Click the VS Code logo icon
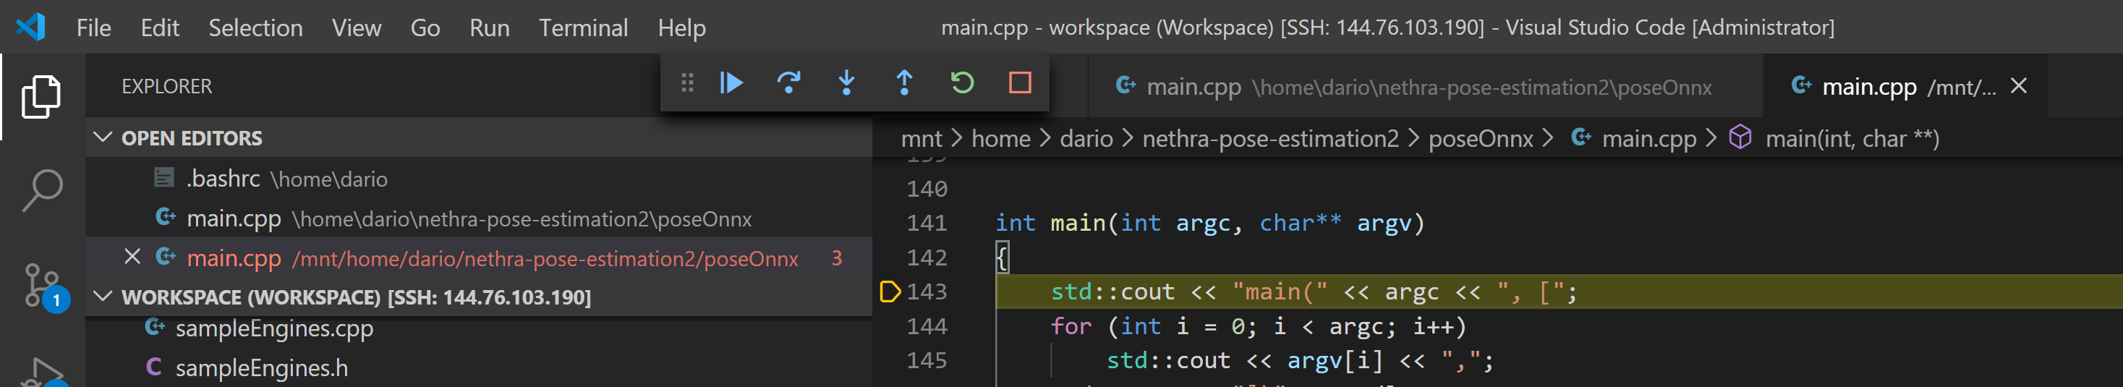Viewport: 2123px width, 387px height. [x=30, y=27]
